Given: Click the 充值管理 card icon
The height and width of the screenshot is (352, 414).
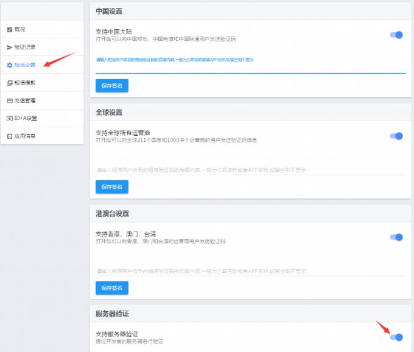Looking at the screenshot, I should coord(10,100).
